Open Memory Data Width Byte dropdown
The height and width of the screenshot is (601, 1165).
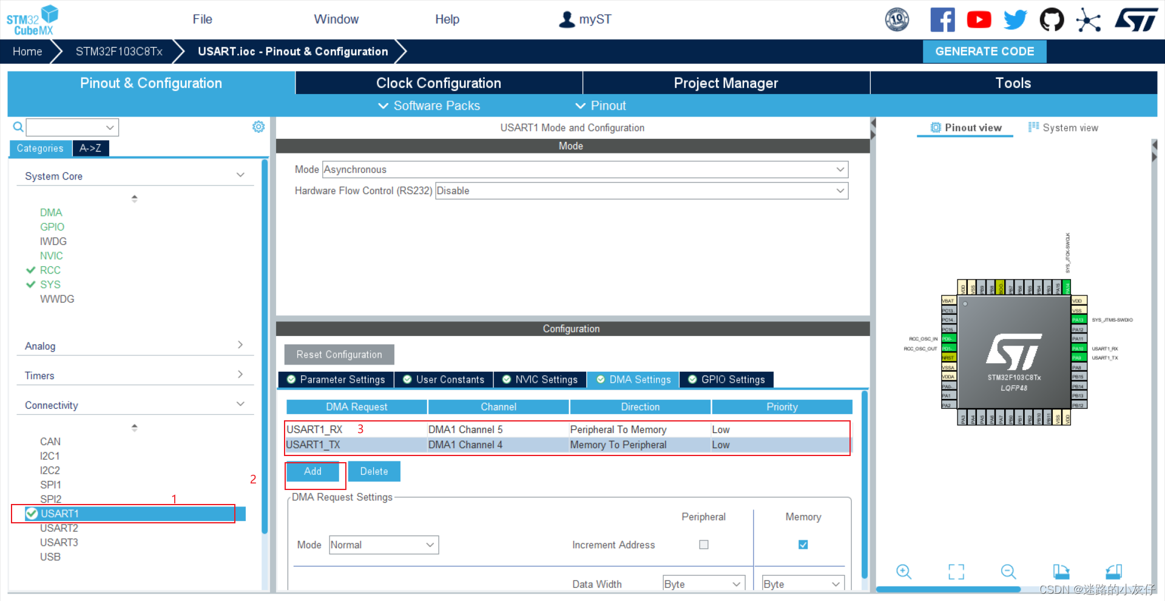pos(803,584)
